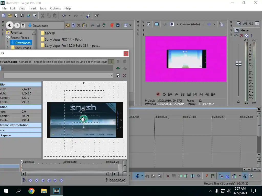This screenshot has width=262, height=196.
Task: Open the File menu
Action: tap(4, 8)
